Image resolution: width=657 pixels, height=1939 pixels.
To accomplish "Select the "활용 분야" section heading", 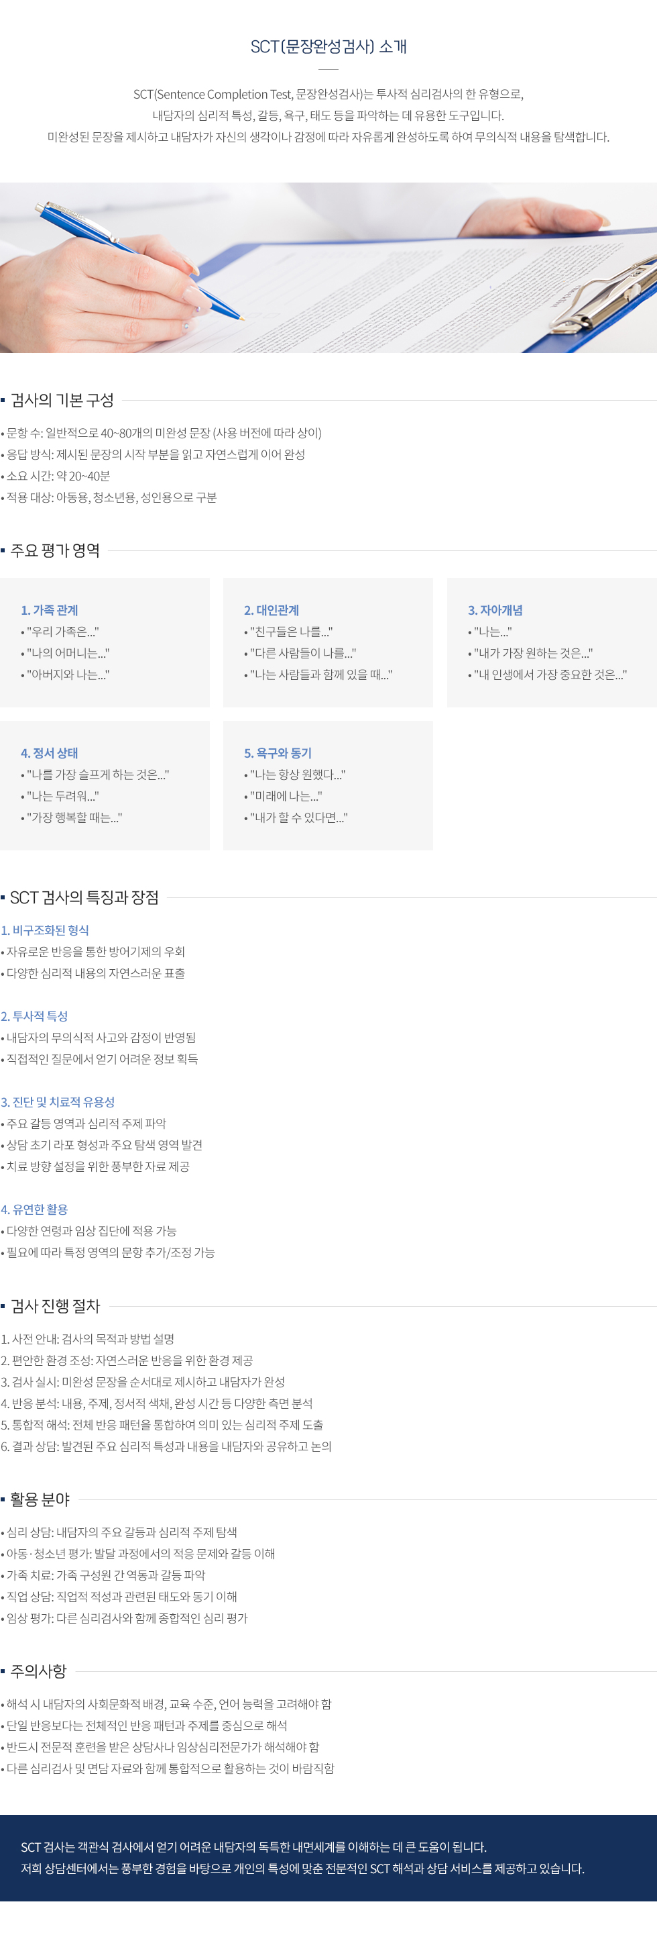I will [x=40, y=1499].
